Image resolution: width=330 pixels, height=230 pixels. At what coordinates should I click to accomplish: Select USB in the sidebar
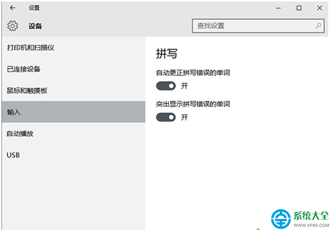point(73,155)
